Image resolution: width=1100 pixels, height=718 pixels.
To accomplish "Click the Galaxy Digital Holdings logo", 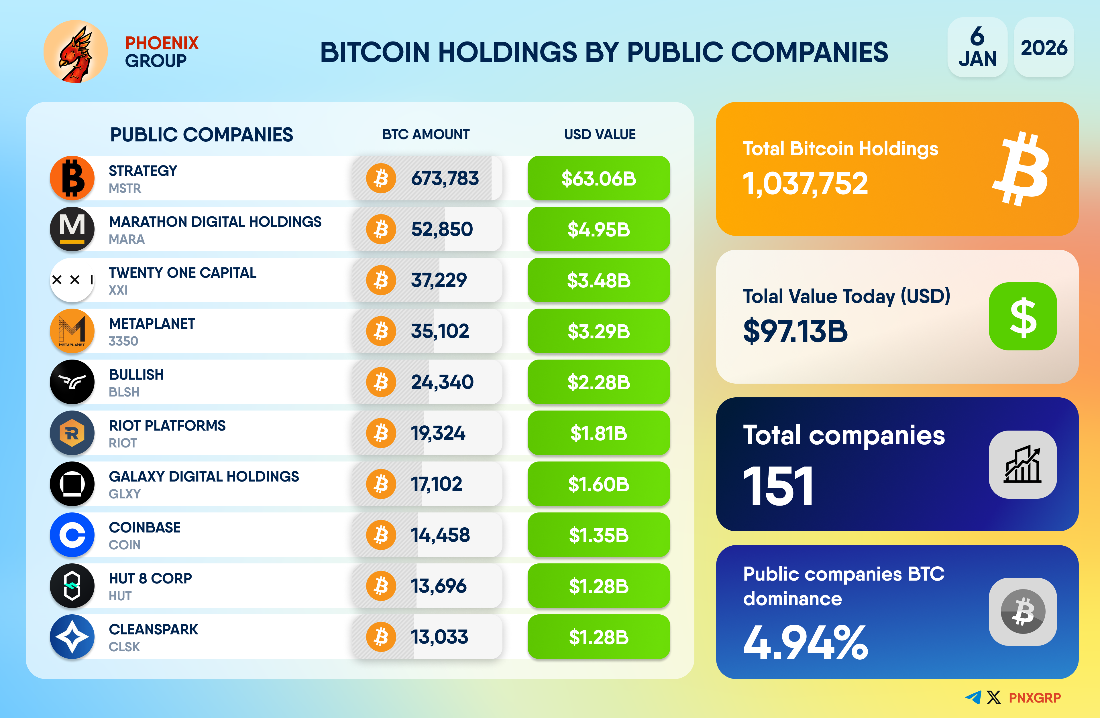I will 72,484.
